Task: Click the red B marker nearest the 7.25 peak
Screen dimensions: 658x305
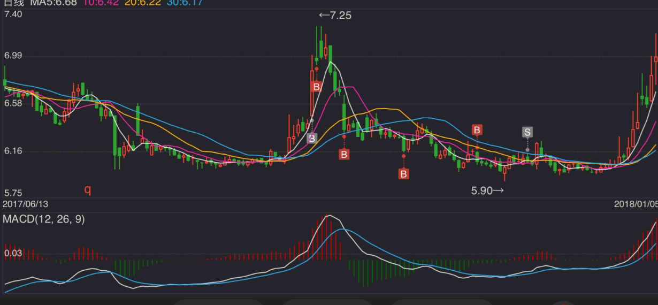Action: [x=316, y=86]
